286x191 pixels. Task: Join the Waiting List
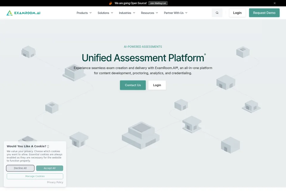tap(158, 3)
